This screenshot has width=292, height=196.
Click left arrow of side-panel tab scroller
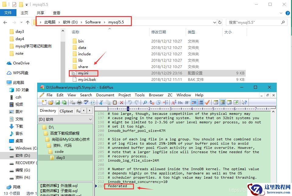tap(84, 111)
